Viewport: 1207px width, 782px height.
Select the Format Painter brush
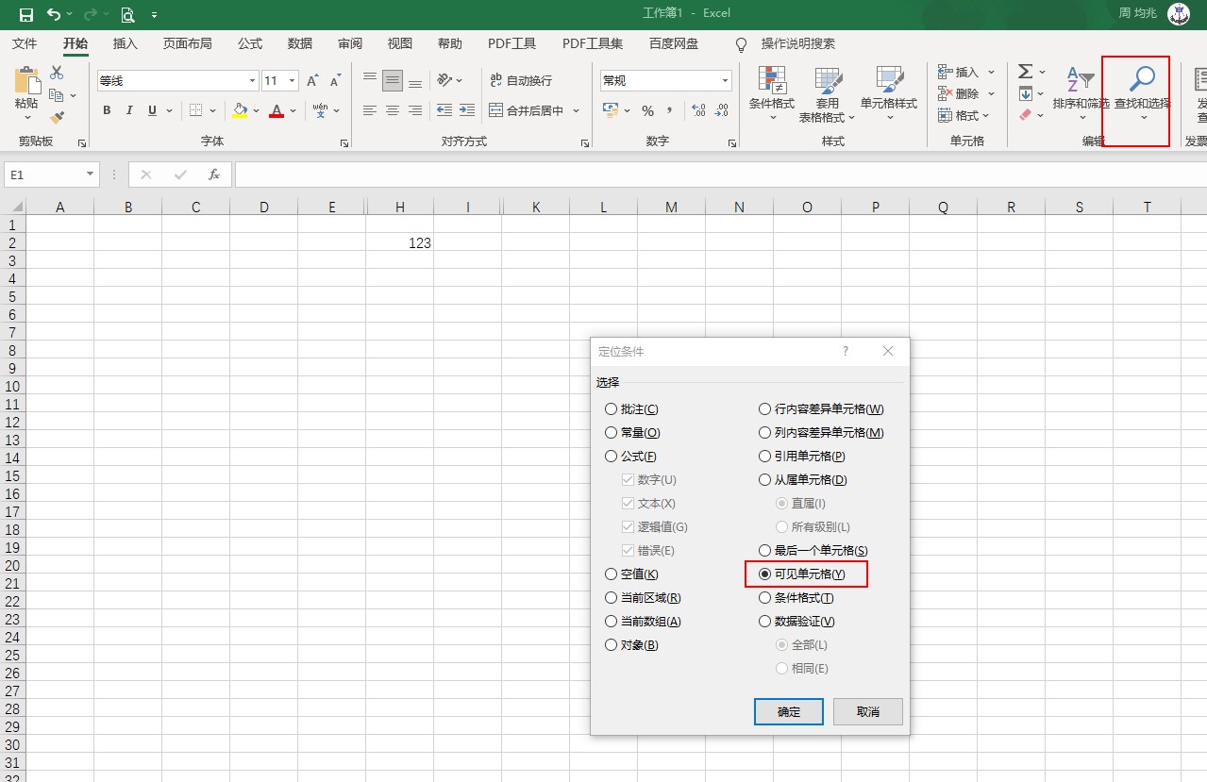click(57, 118)
